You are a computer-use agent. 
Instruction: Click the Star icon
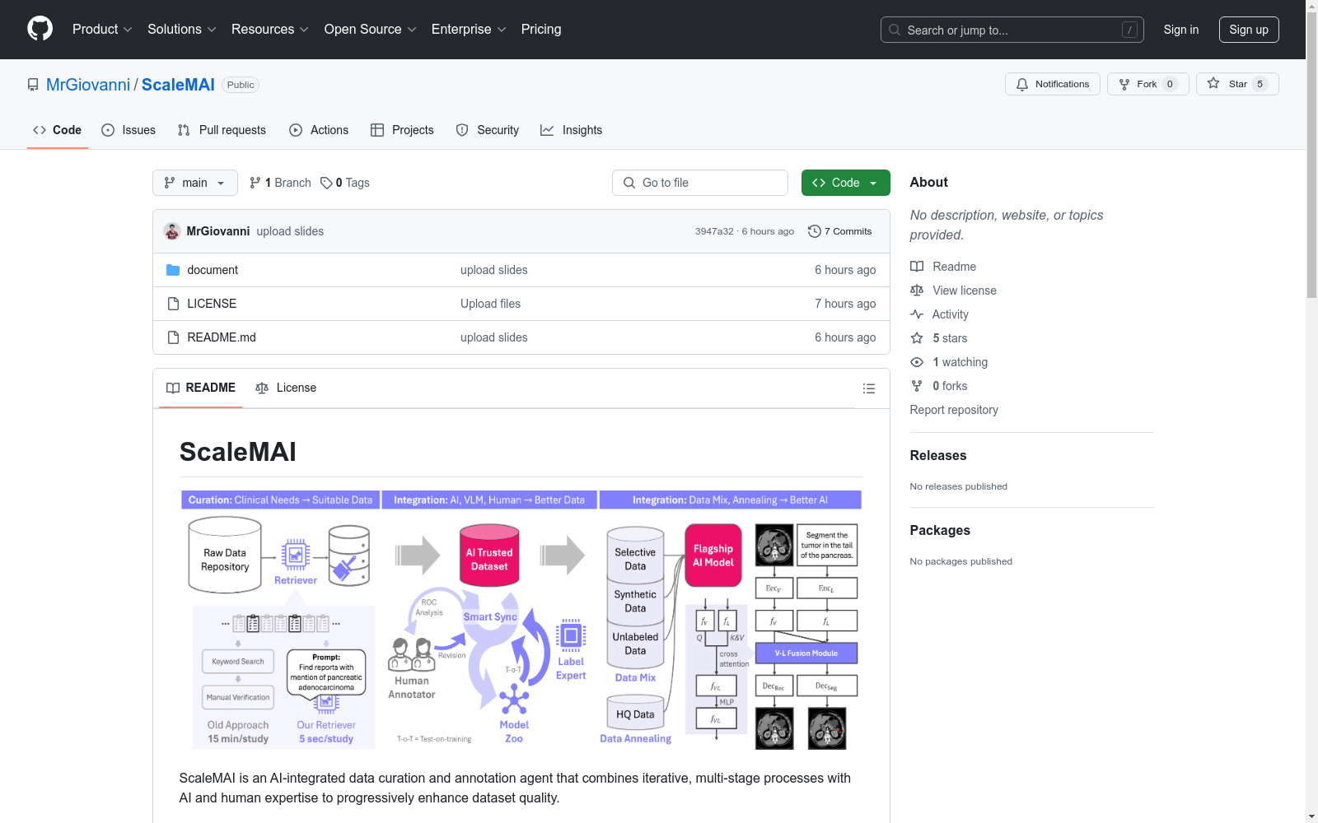point(1213,83)
